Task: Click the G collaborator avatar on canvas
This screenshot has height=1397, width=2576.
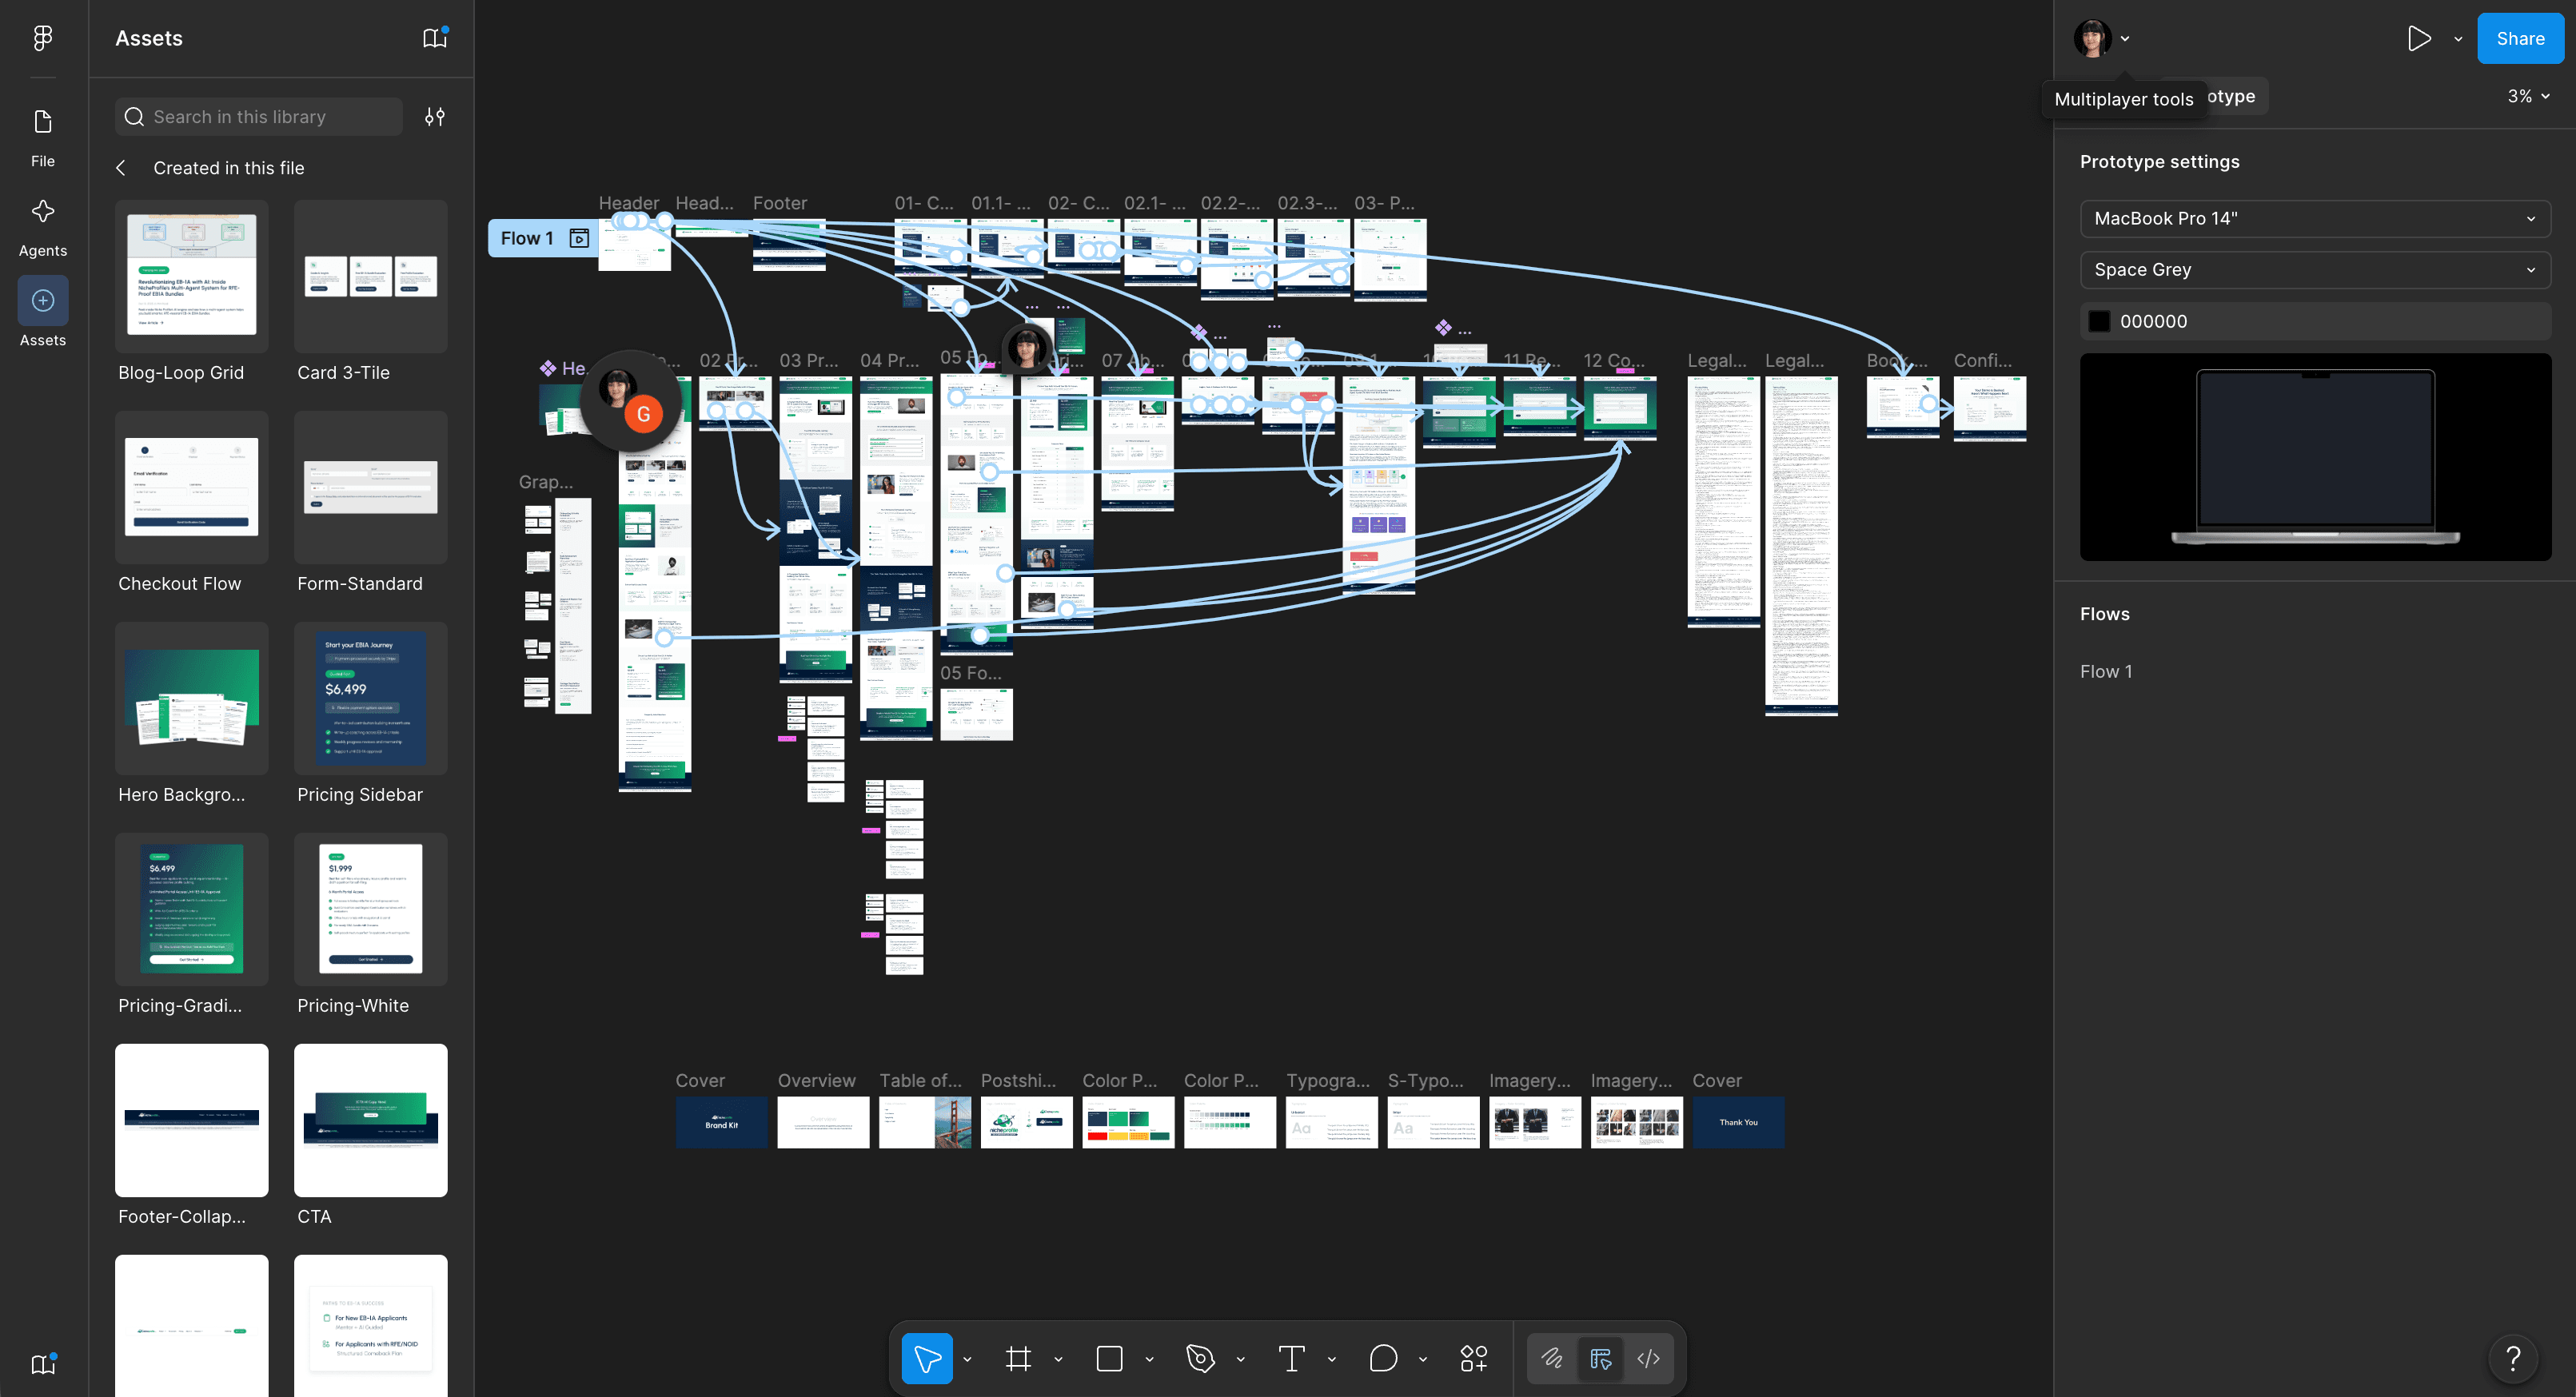Action: (643, 414)
